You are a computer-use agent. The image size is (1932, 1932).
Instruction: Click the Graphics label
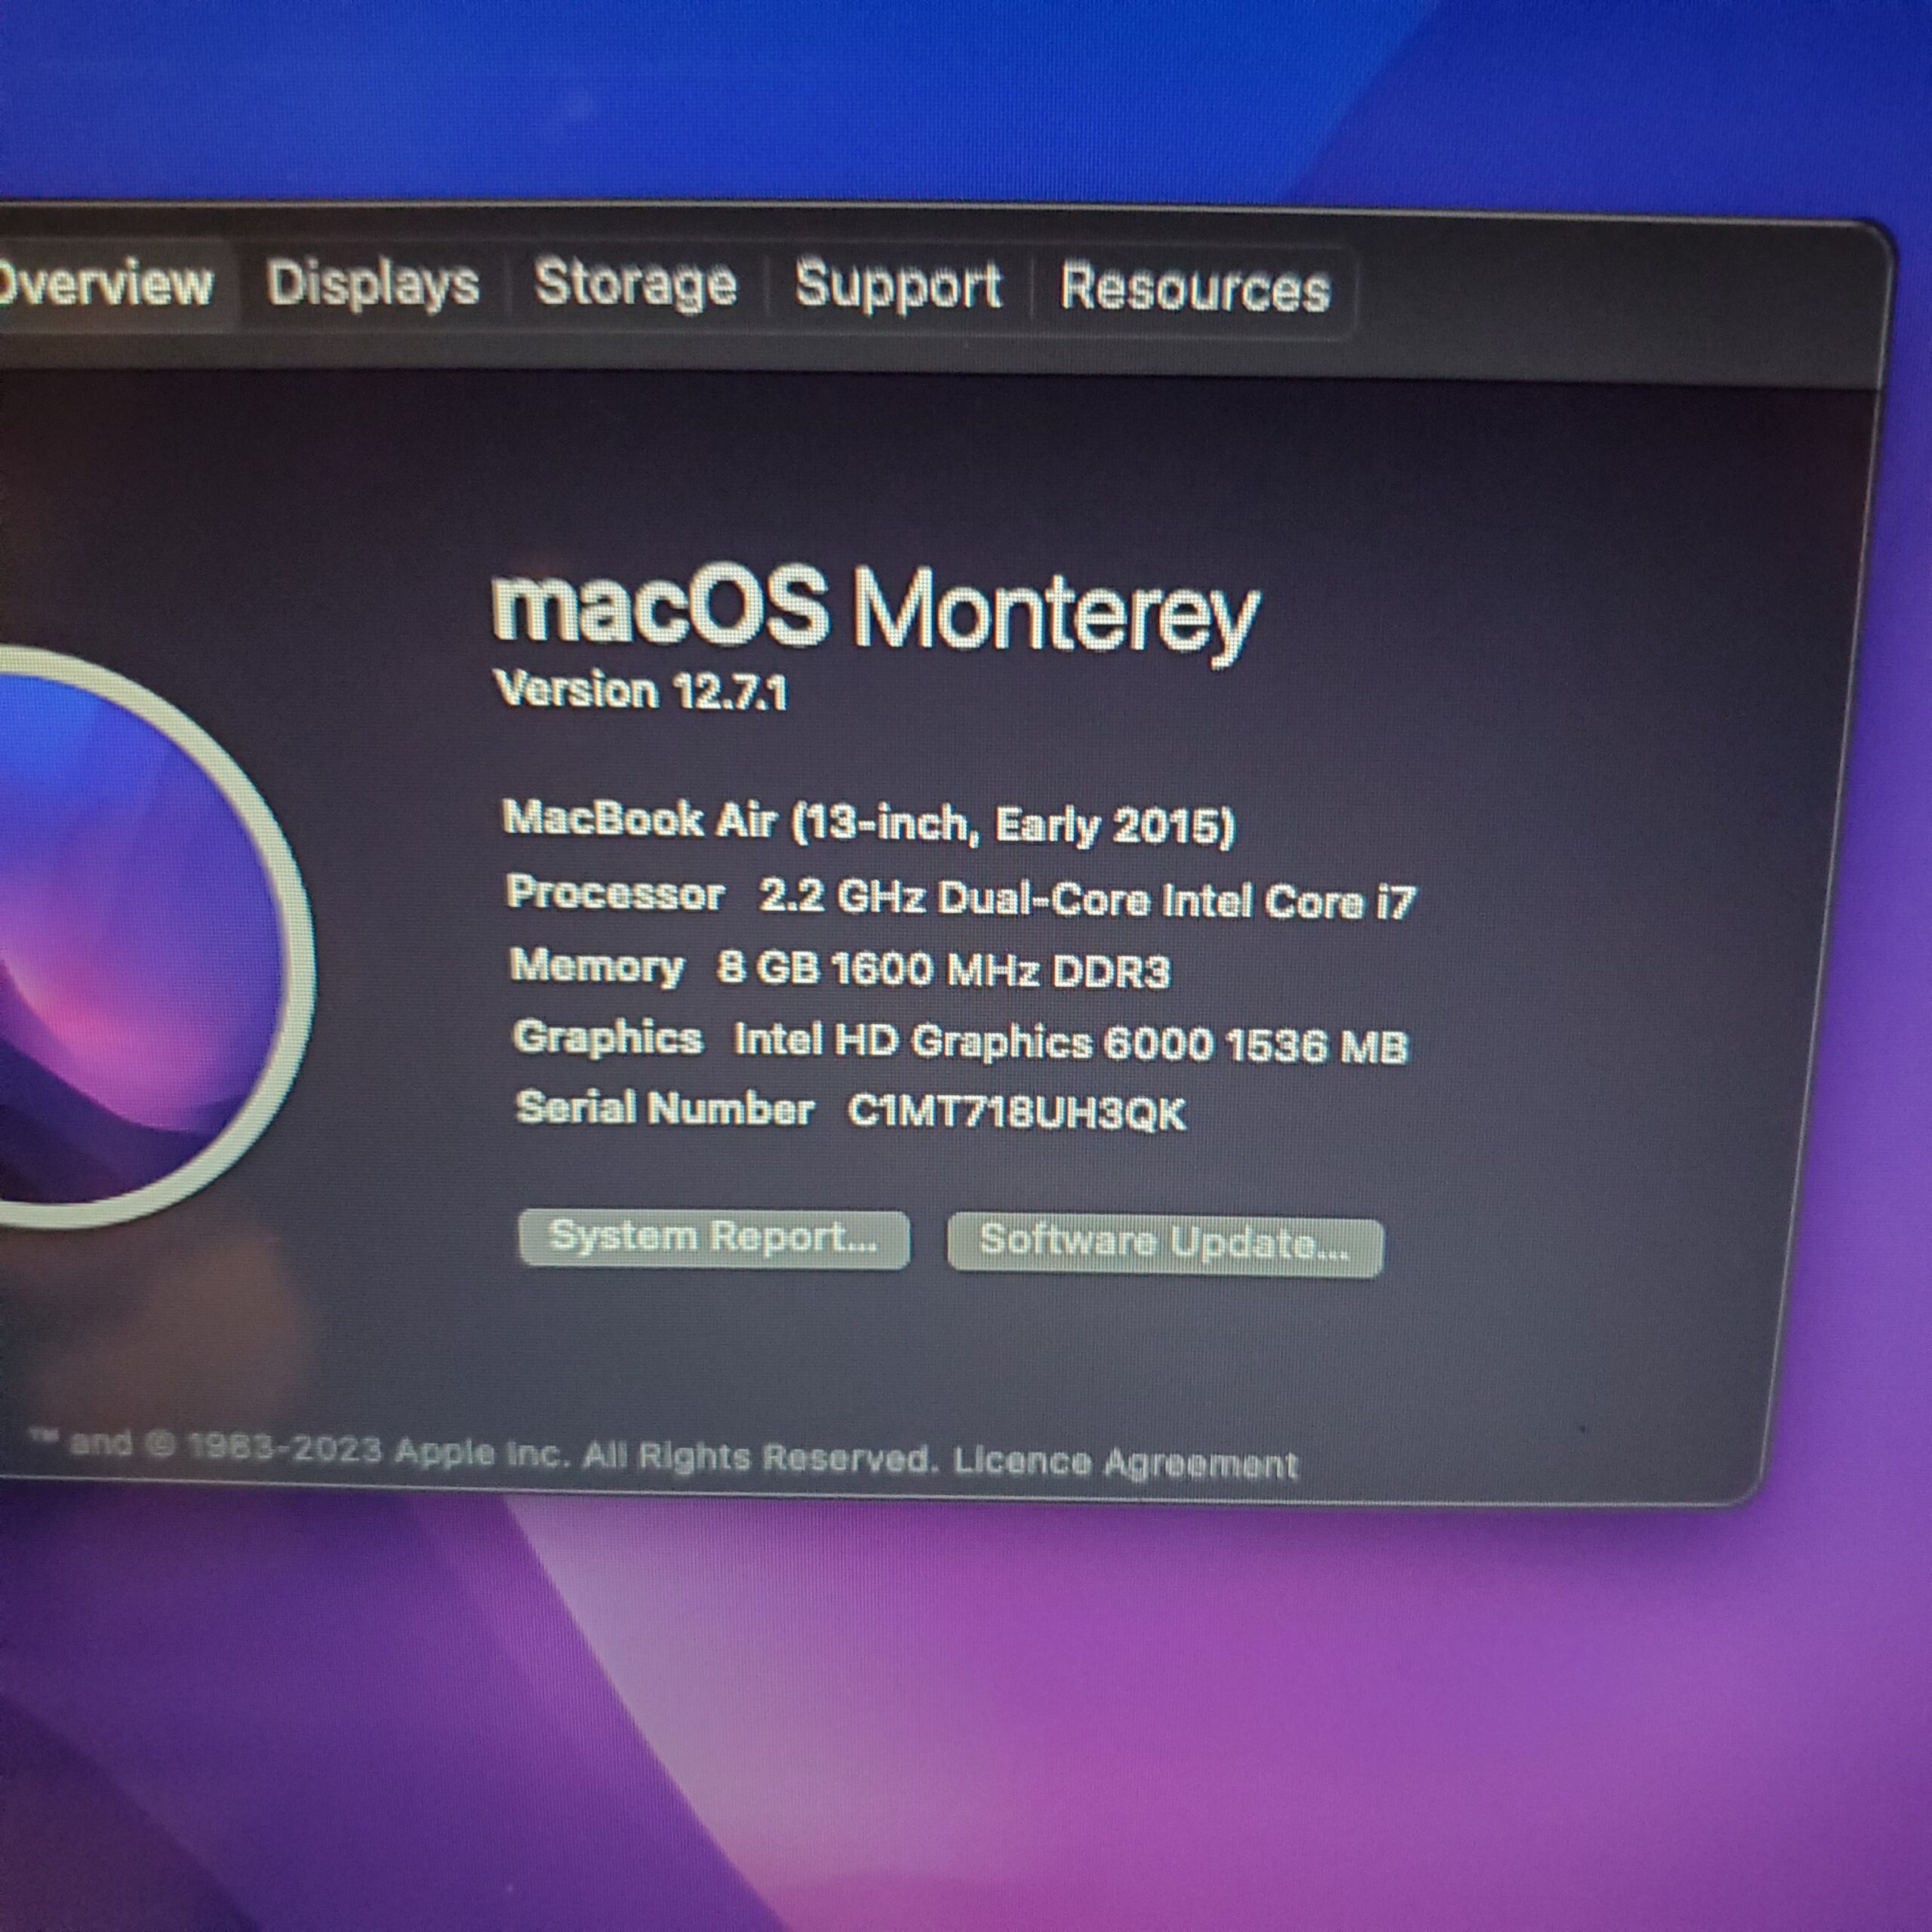(x=607, y=1039)
